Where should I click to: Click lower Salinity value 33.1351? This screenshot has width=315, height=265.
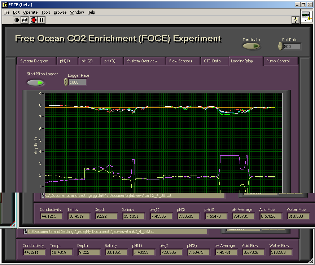tap(117, 252)
